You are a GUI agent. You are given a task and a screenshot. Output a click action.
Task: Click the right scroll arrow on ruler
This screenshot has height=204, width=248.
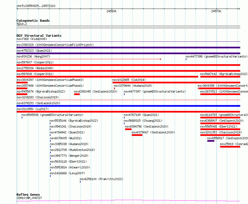coord(239,9)
